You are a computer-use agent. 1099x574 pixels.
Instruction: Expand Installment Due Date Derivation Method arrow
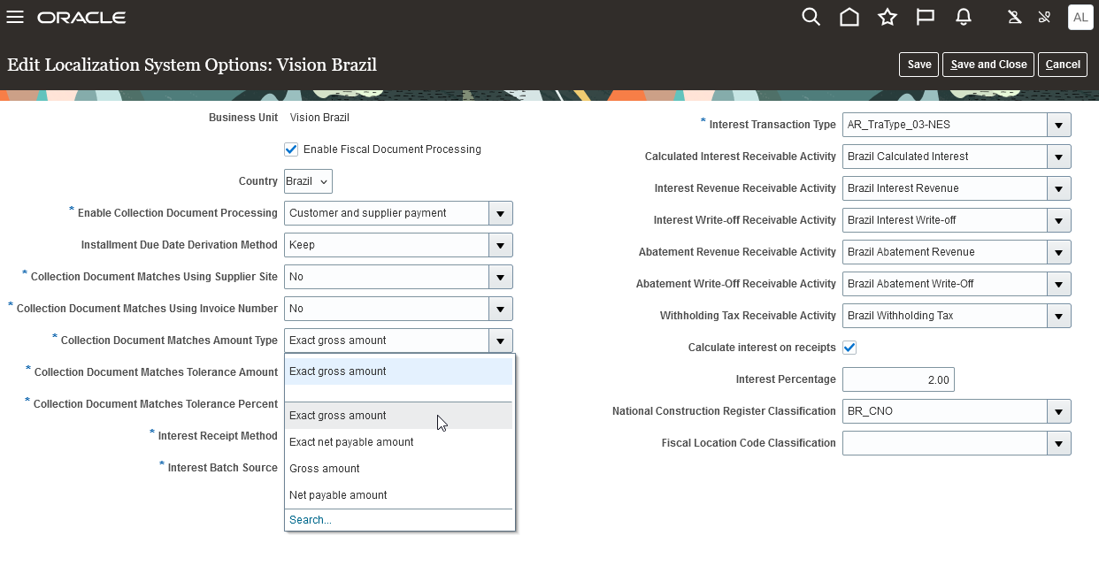click(501, 245)
